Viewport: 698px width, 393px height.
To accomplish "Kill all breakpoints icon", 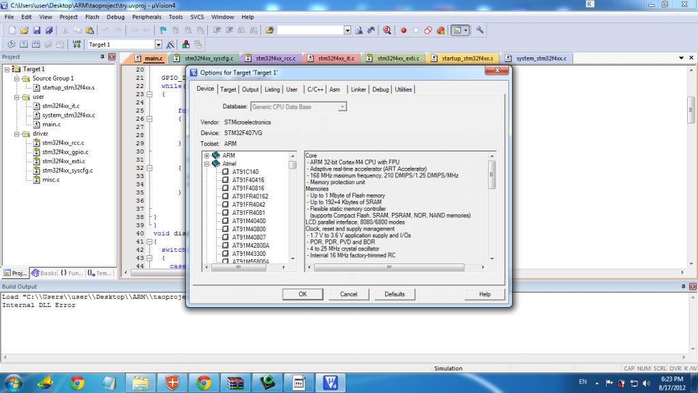I will pyautogui.click(x=441, y=30).
